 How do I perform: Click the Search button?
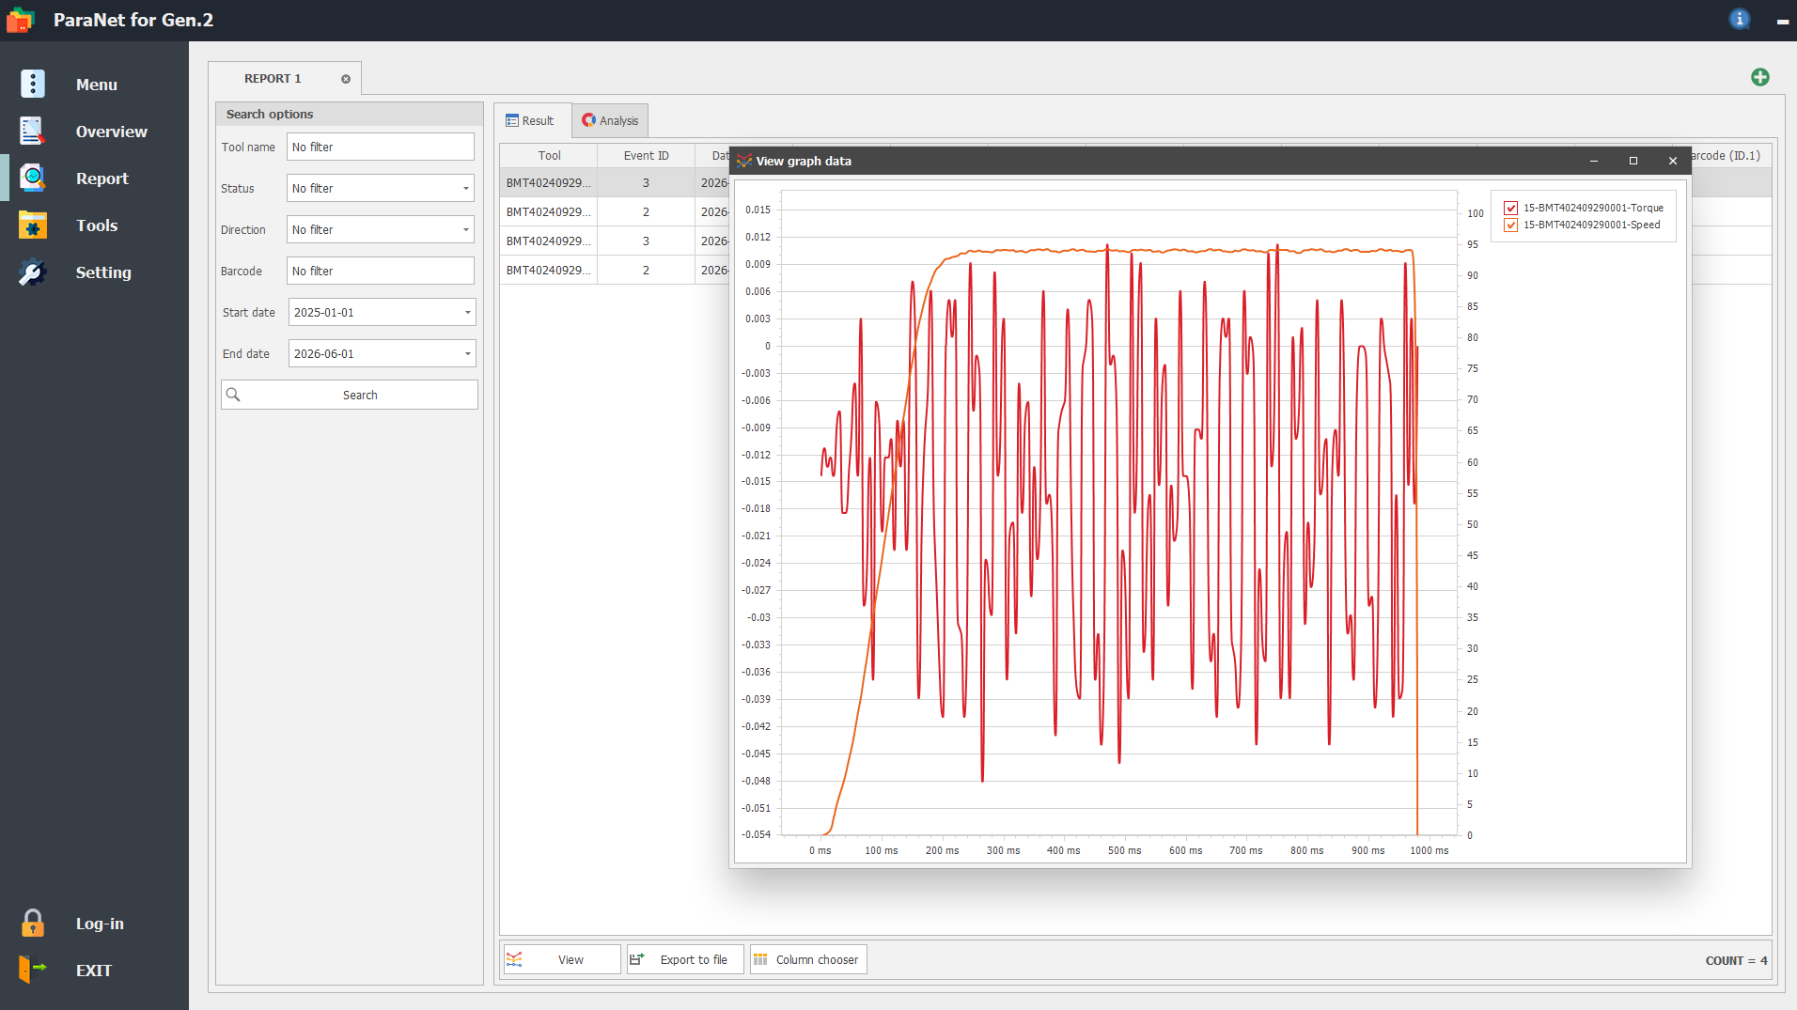[x=350, y=395]
